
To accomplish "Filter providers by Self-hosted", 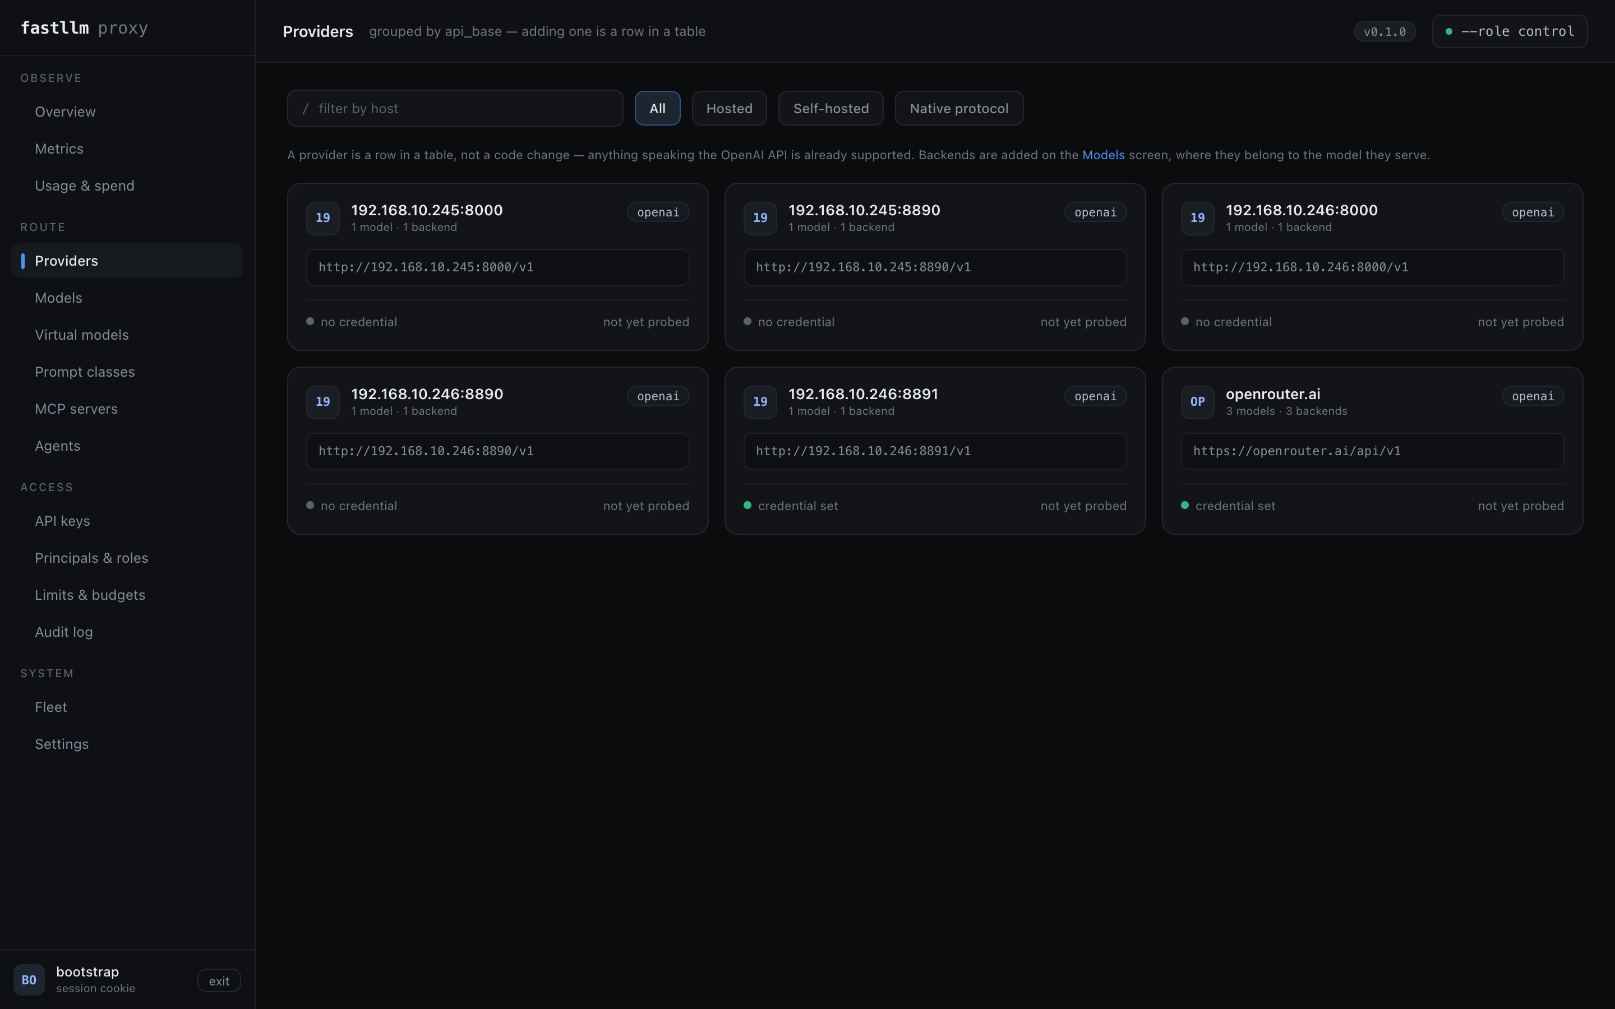I will (x=831, y=108).
